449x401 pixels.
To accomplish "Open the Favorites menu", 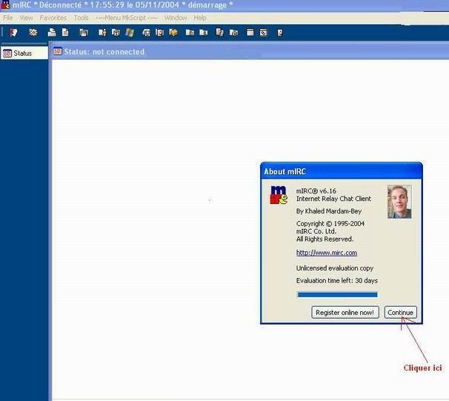I will point(53,18).
